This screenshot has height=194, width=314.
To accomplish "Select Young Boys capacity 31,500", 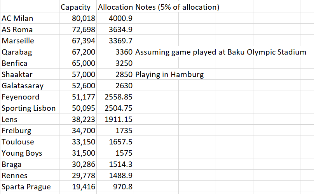I will pyautogui.click(x=78, y=153).
